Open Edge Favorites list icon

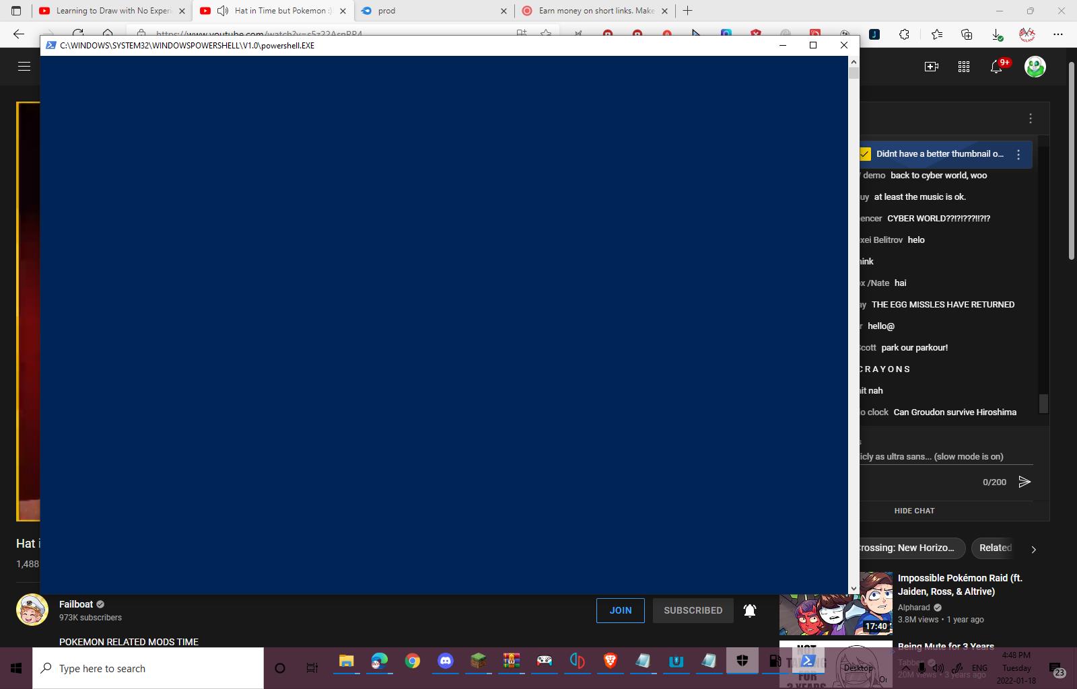coord(936,34)
